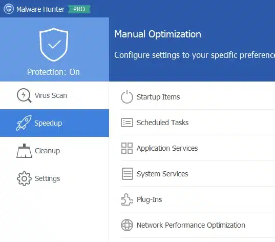Click the Scheduled Tasks list icon
The image size is (275, 242).
[x=127, y=123]
